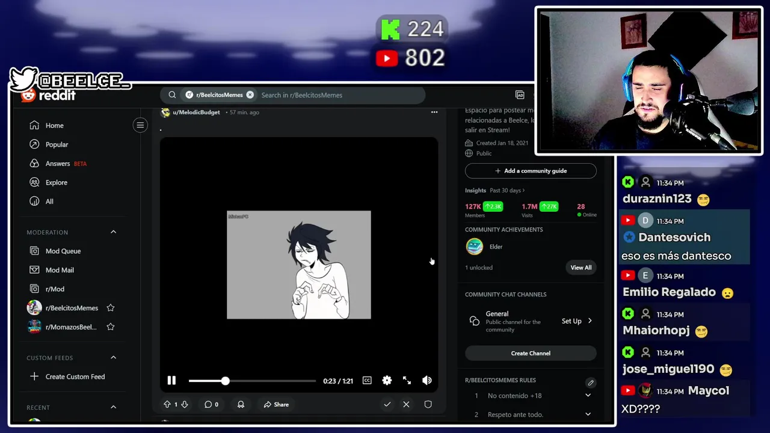Click Dantesovich chat message in stream overlay
This screenshot has height=433, width=770.
(x=685, y=238)
